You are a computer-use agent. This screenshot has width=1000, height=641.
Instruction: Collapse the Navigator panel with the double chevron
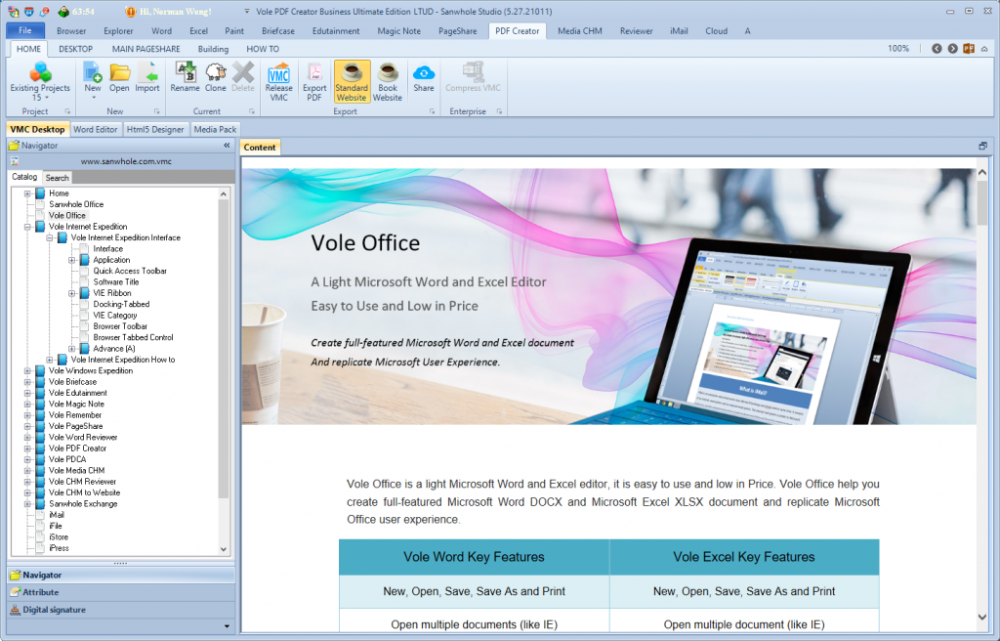tap(227, 146)
